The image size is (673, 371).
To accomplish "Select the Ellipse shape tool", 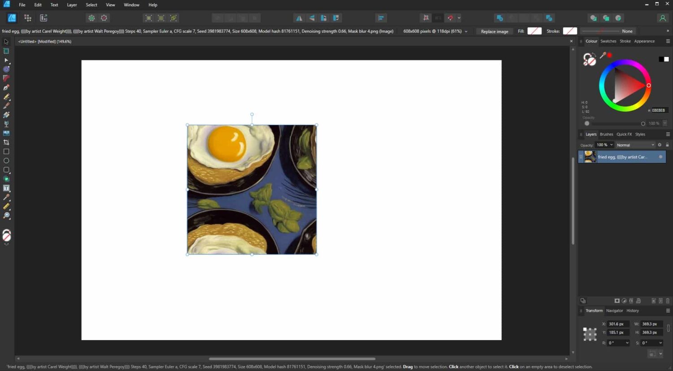I will (6, 161).
